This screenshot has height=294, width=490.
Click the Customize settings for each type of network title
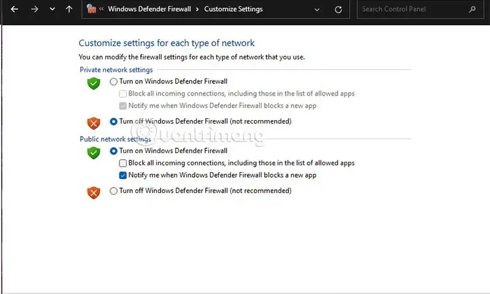tap(167, 43)
